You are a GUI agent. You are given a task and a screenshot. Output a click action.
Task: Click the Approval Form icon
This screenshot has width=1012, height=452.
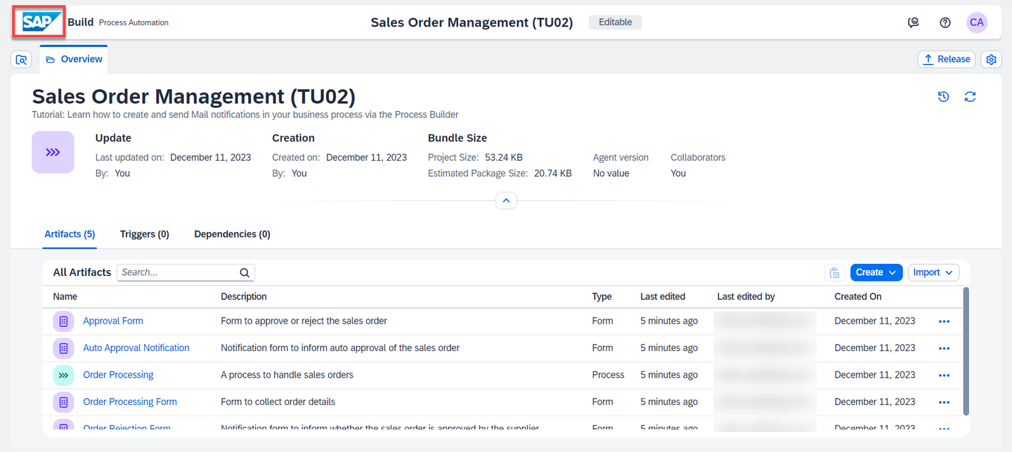63,321
